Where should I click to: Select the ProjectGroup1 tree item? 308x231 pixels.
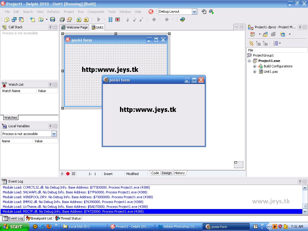(x=263, y=55)
